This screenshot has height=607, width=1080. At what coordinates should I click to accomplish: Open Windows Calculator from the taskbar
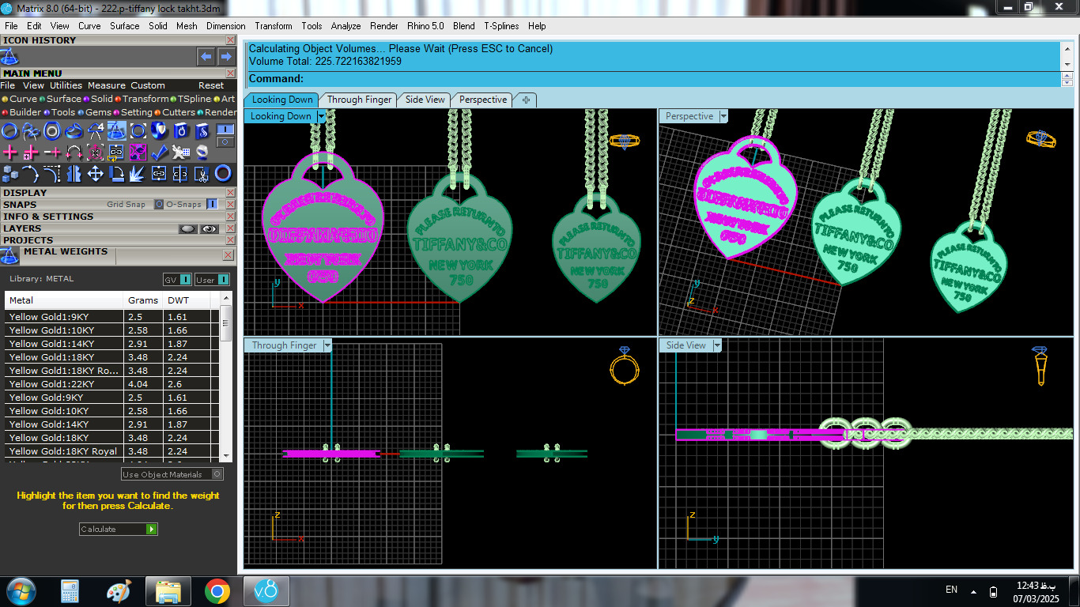70,591
